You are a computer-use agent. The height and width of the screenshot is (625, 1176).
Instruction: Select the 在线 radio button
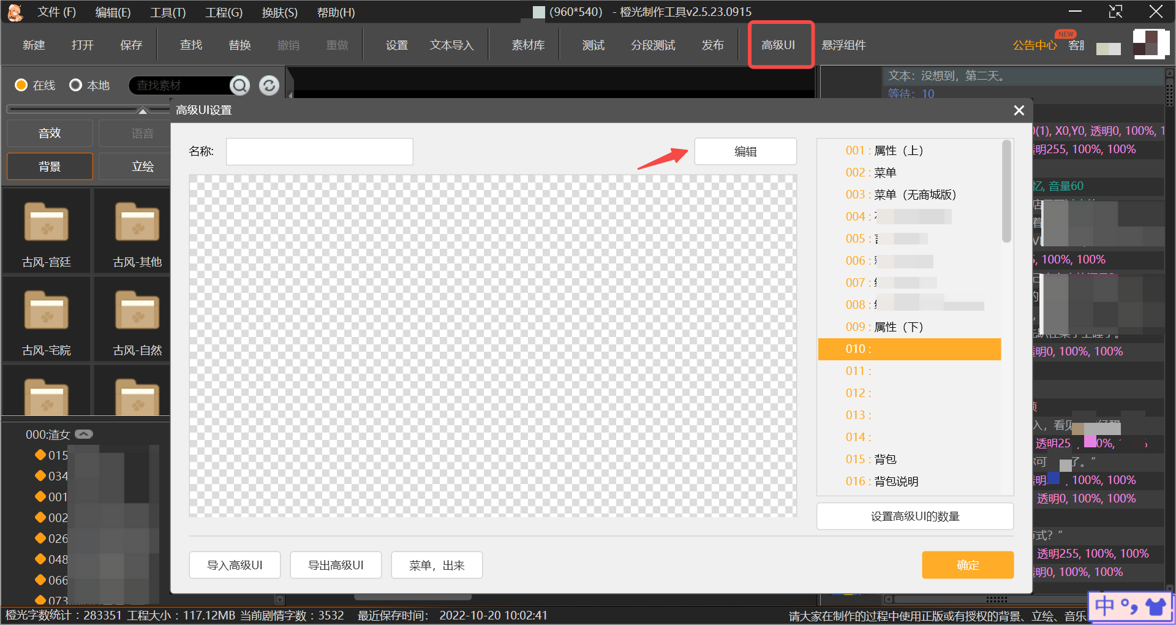21,85
